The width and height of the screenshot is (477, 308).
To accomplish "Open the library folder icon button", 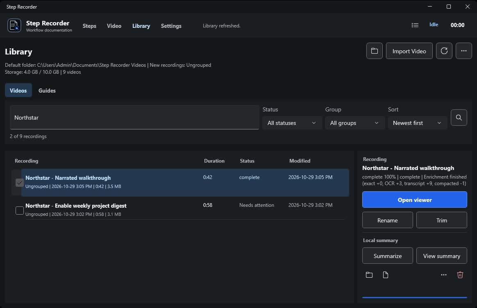I will point(375,51).
